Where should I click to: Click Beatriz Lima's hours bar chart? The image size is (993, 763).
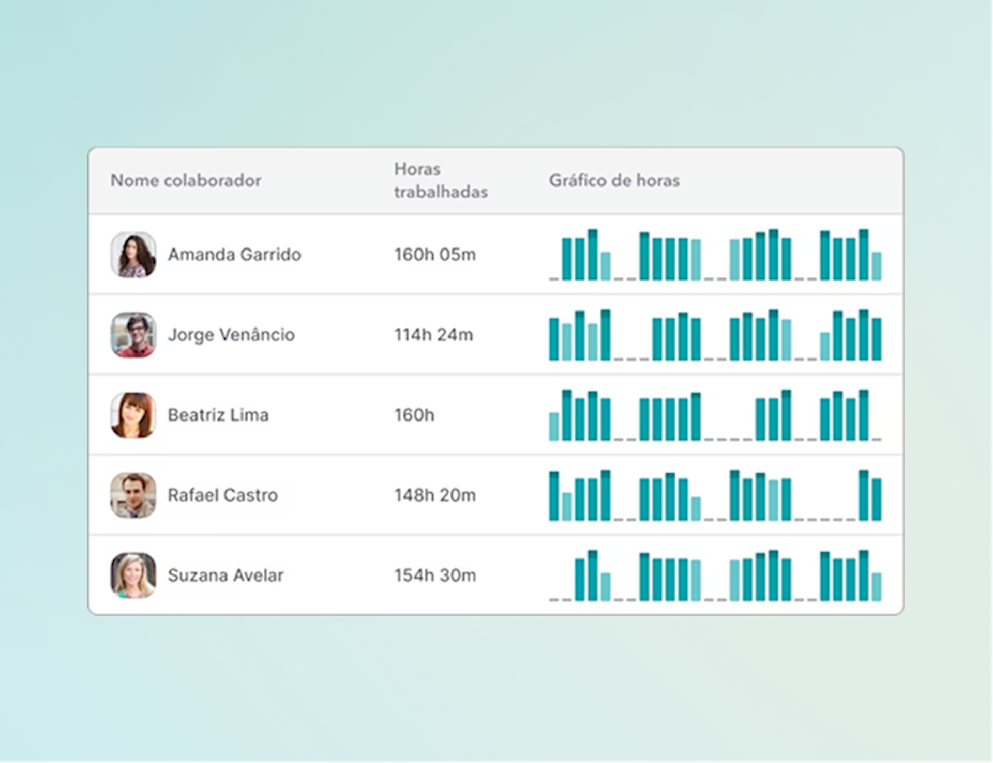click(715, 416)
